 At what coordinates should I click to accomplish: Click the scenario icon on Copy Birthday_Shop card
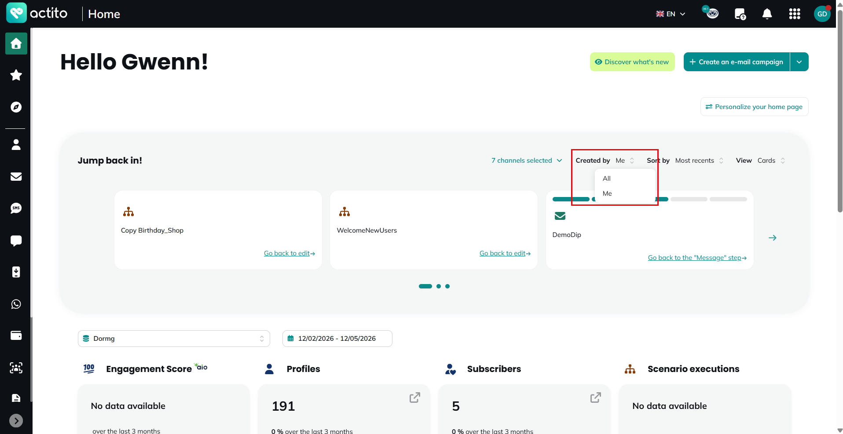(x=128, y=212)
